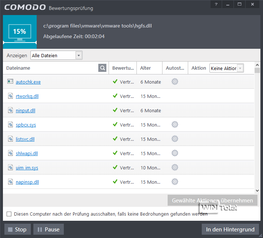Send scan with 'In den Hintergrund' button
This screenshot has height=238, width=263.
[230, 229]
